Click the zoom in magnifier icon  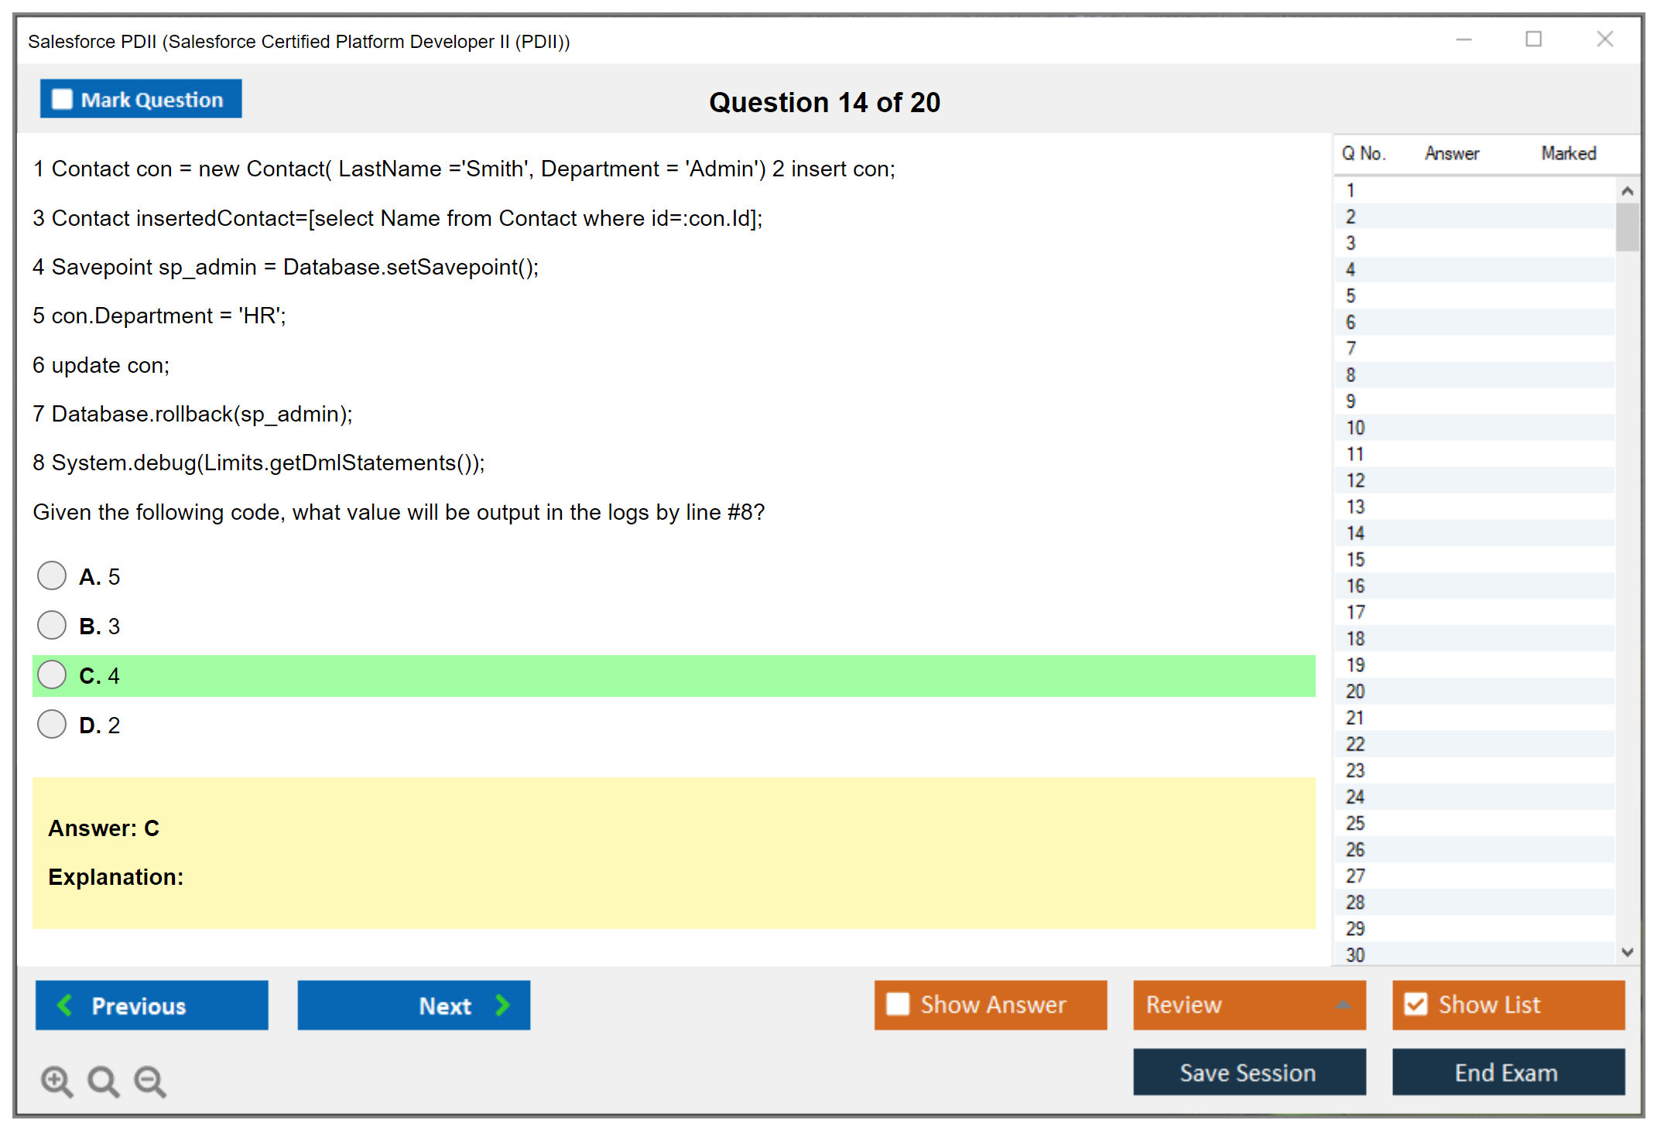pyautogui.click(x=56, y=1081)
